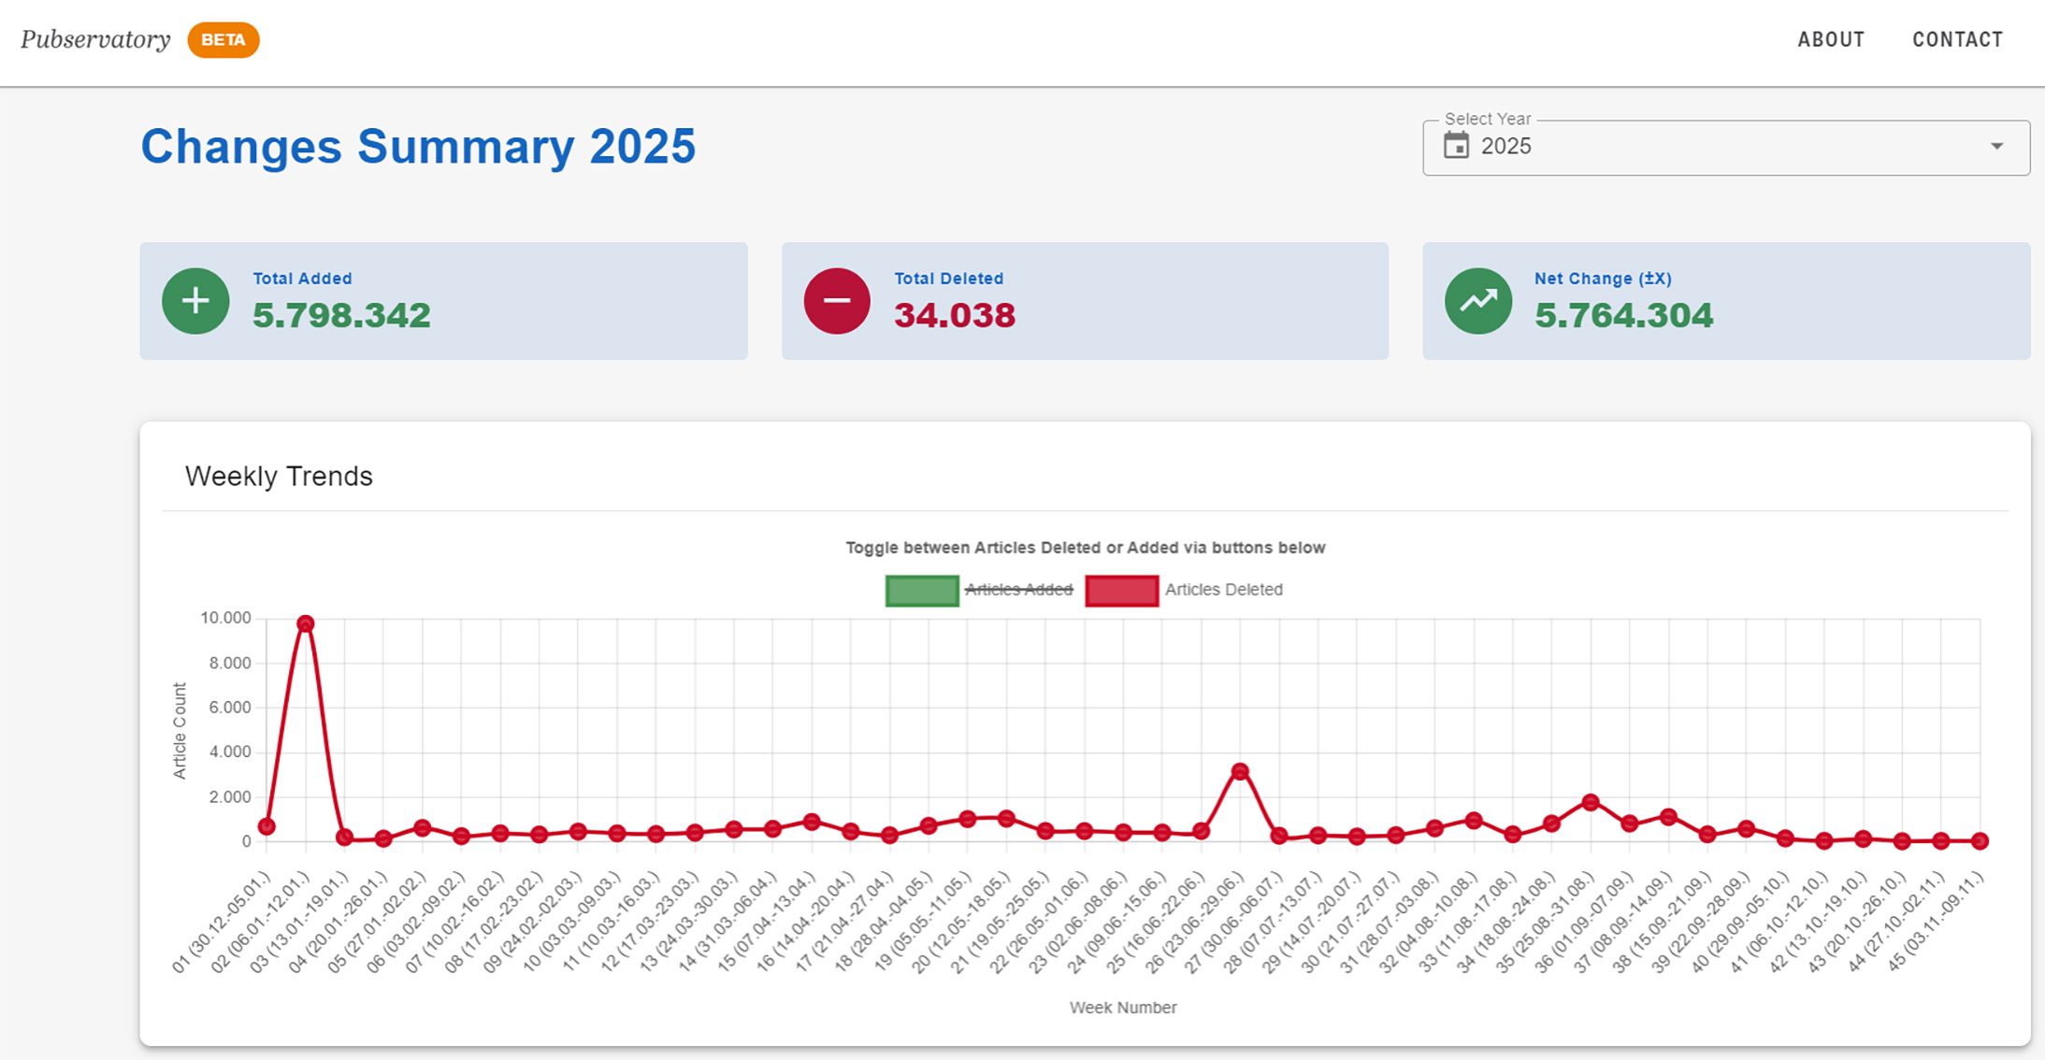Click the green plus Total Added icon
Image resolution: width=2045 pixels, height=1060 pixels.
click(195, 301)
